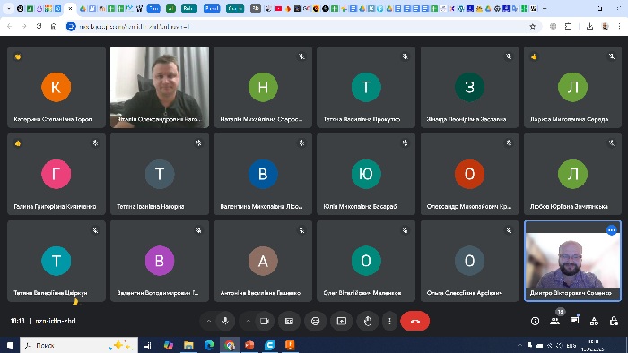Image resolution: width=628 pixels, height=353 pixels.
Task: Open options on Дмитро Вікторович tile (blue dots)
Action: [x=611, y=230]
